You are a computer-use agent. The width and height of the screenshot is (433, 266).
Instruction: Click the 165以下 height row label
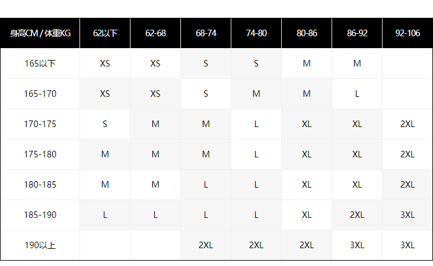tap(40, 64)
